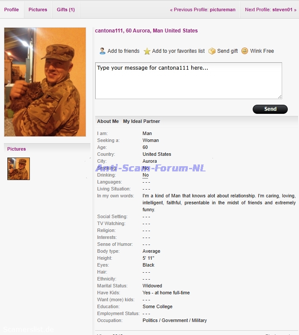The image size is (299, 335).
Task: Click the message box resize handle
Action: click(280, 97)
